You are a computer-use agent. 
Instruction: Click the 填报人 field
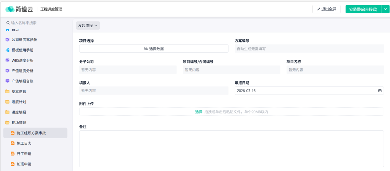click(x=154, y=91)
